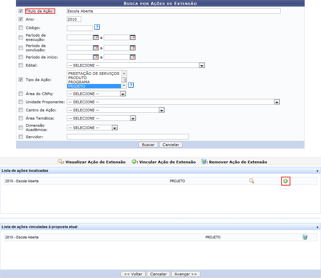The width and height of the screenshot is (321, 278).
Task: Open calendar for Período de execução start date
Action: coord(96,37)
